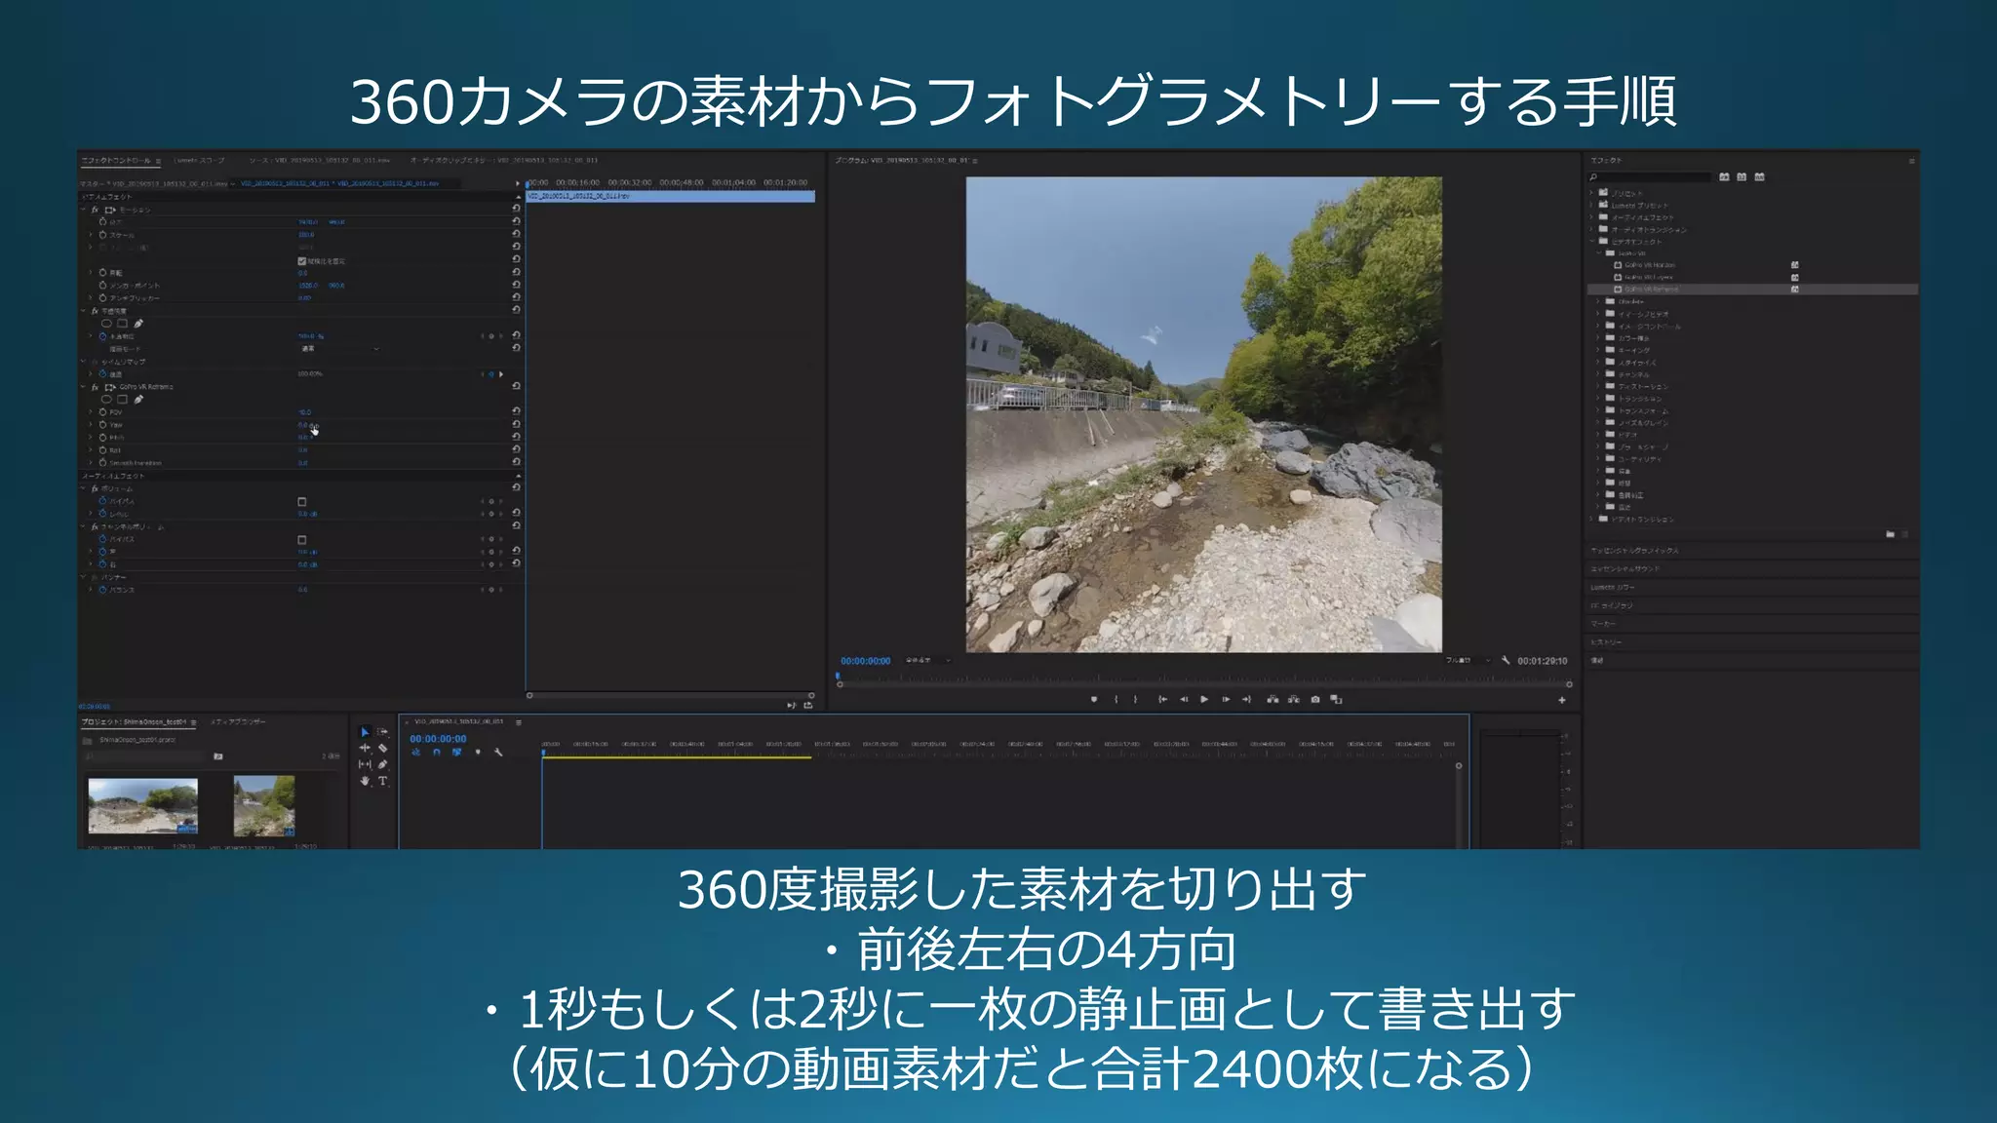Toggle the Channel Volume Bypass checkbox
This screenshot has height=1123, width=1997.
pos(301,539)
